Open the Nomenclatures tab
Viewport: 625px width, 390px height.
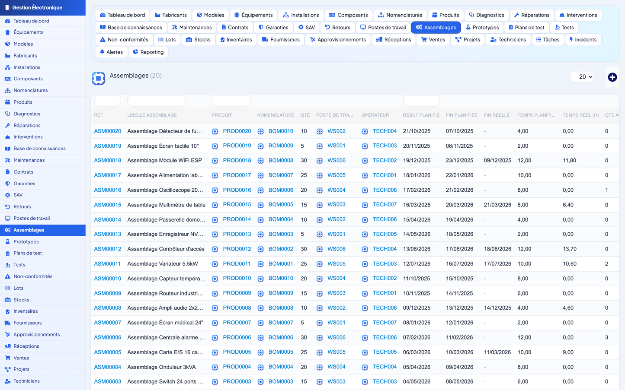(400, 15)
